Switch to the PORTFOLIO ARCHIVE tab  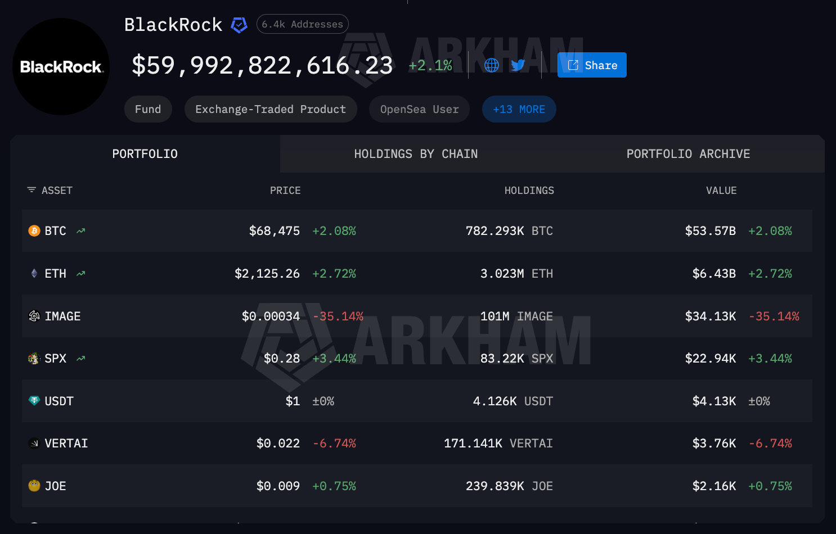689,154
